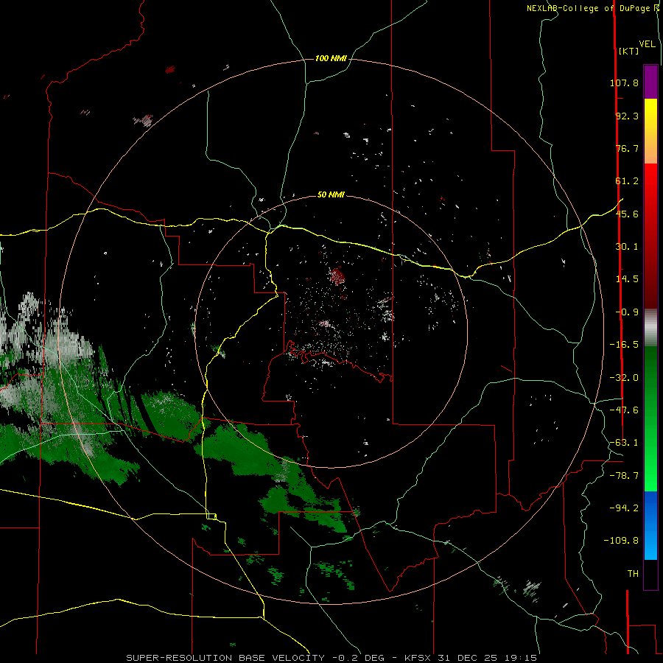Click the red segment of the color bar
663x663 pixels.
click(650, 236)
